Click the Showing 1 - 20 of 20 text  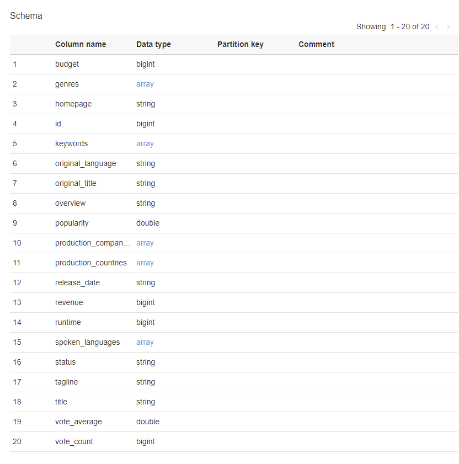click(x=392, y=26)
